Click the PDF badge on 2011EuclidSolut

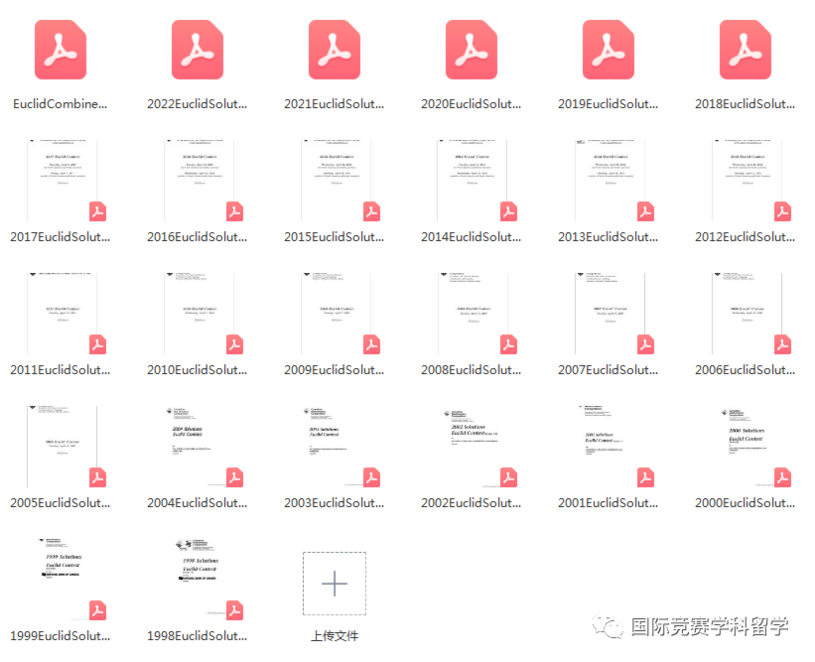tap(97, 344)
